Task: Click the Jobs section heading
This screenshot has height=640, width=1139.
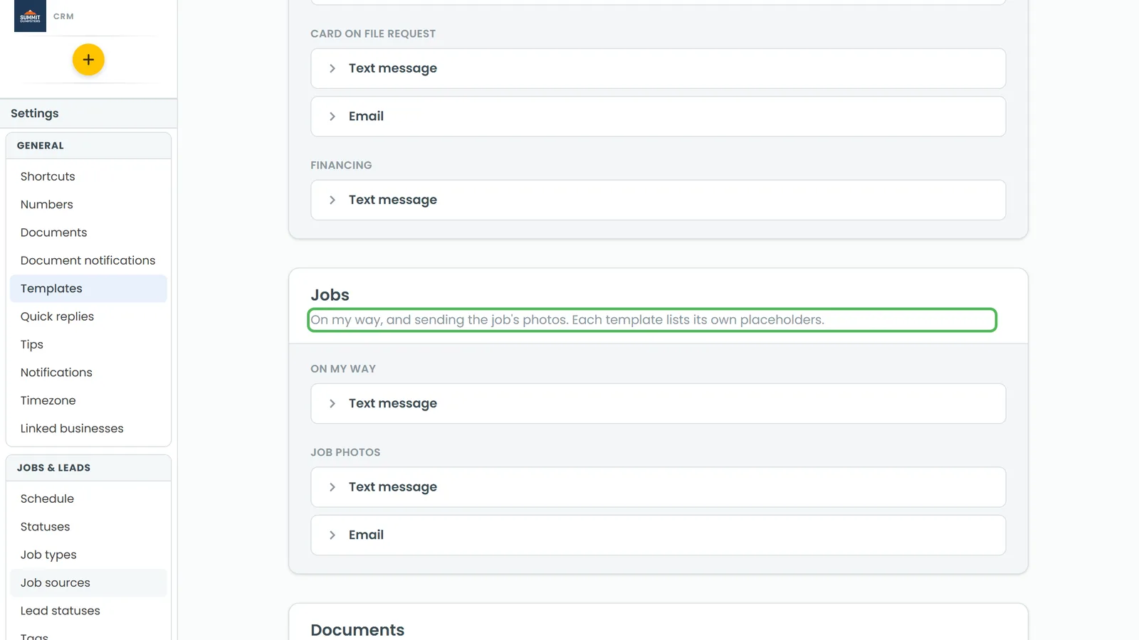Action: pyautogui.click(x=330, y=295)
